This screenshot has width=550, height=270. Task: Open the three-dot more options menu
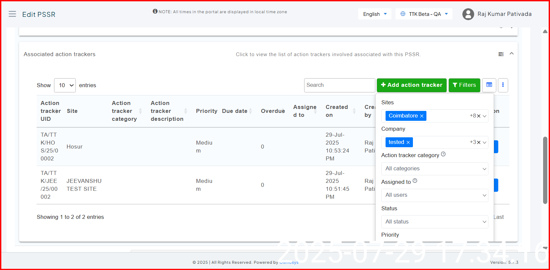coord(503,85)
